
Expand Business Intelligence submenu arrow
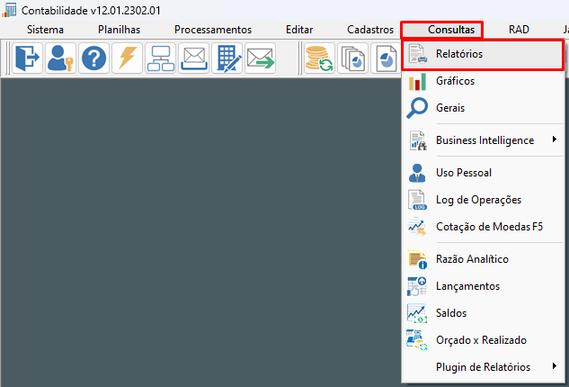point(555,139)
